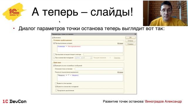
Task: Enable 'Вывести стек вызова' checkbox
Action: click(x=56, y=83)
